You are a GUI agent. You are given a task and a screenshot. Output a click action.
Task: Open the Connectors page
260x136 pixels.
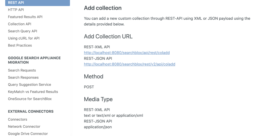click(18, 120)
